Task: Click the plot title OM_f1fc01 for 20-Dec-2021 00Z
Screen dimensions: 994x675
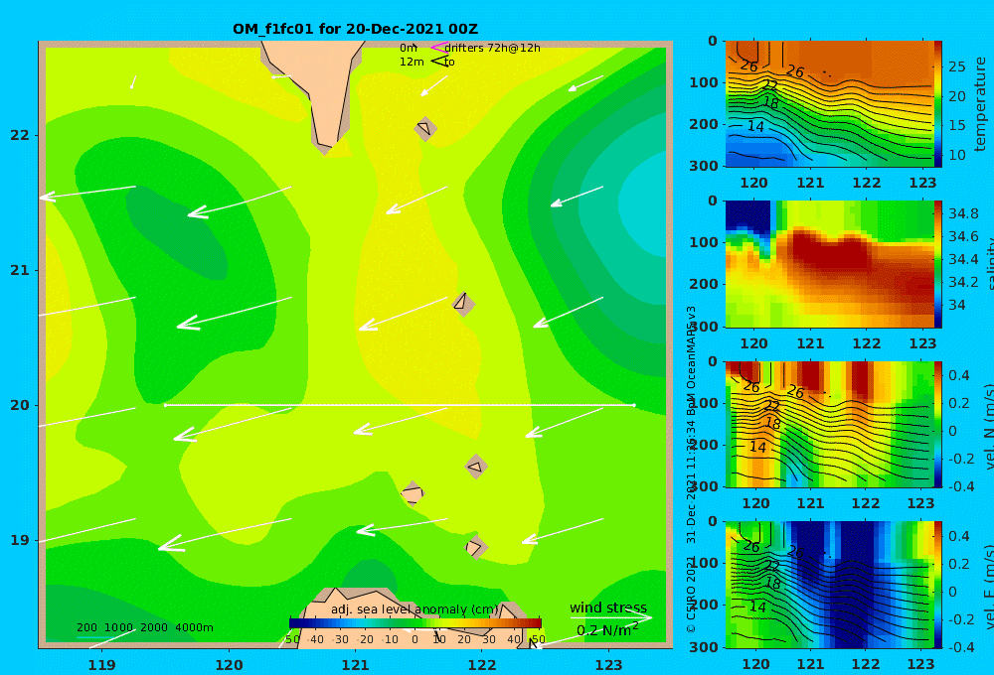Action: [355, 29]
